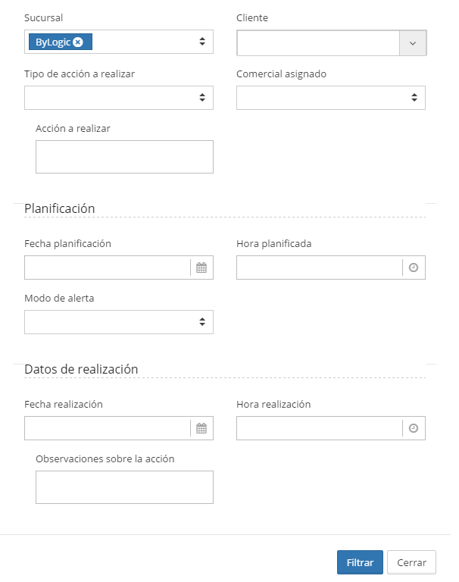This screenshot has height=582, width=459.
Task: Click the Fecha planificación date field
Action: point(107,268)
